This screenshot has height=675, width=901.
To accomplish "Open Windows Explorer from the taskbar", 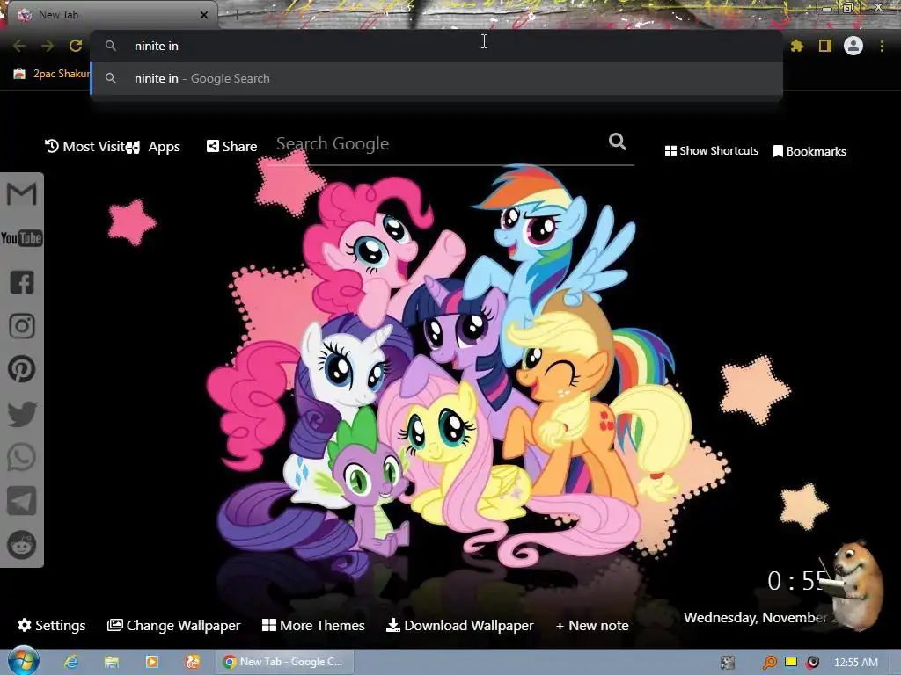I will click(112, 662).
